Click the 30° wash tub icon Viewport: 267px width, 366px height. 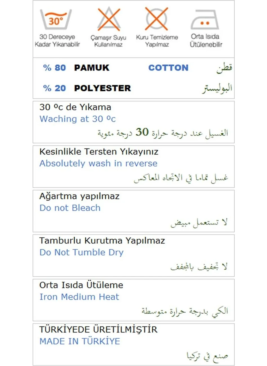tap(56, 19)
